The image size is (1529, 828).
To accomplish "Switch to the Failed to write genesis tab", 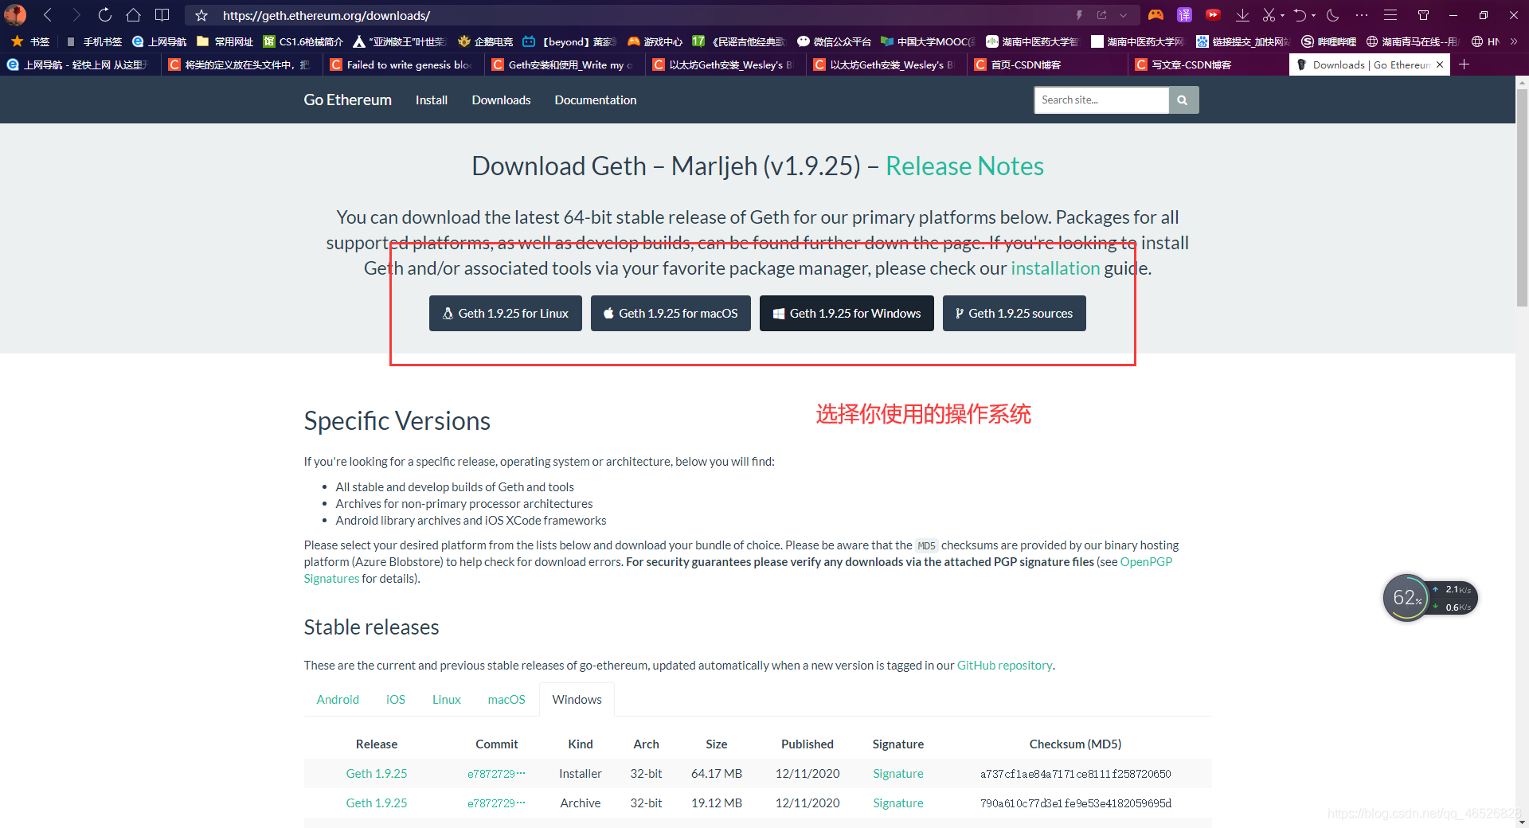I will click(x=403, y=64).
